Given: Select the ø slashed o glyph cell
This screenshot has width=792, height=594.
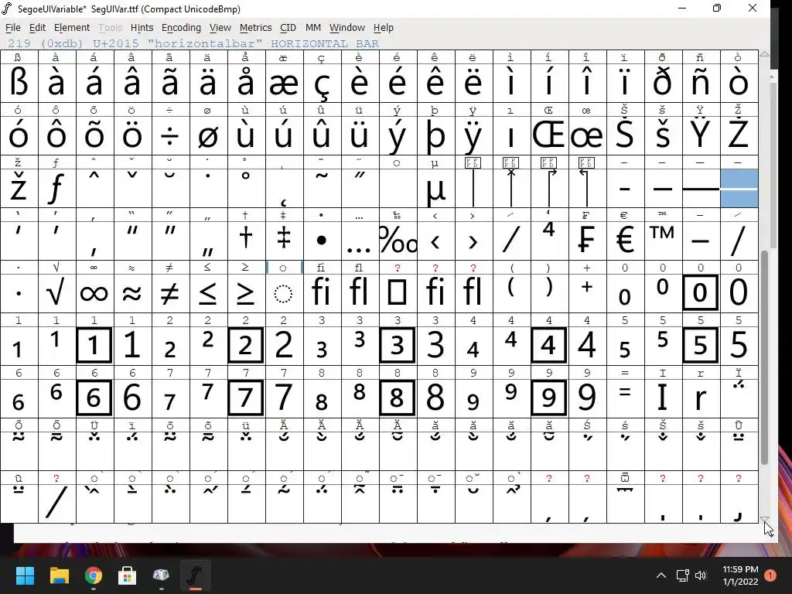Looking at the screenshot, I should [x=209, y=135].
